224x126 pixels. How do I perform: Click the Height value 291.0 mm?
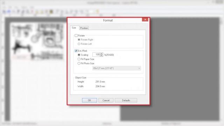click(100, 82)
